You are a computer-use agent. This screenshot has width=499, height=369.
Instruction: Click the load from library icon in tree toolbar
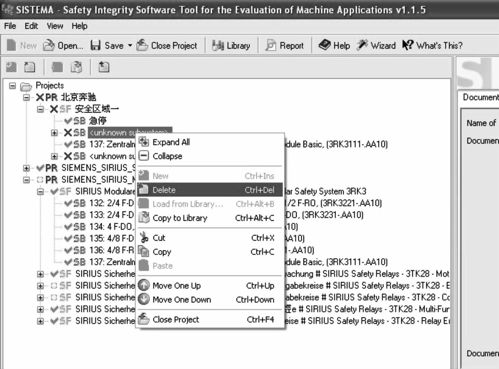(57, 67)
